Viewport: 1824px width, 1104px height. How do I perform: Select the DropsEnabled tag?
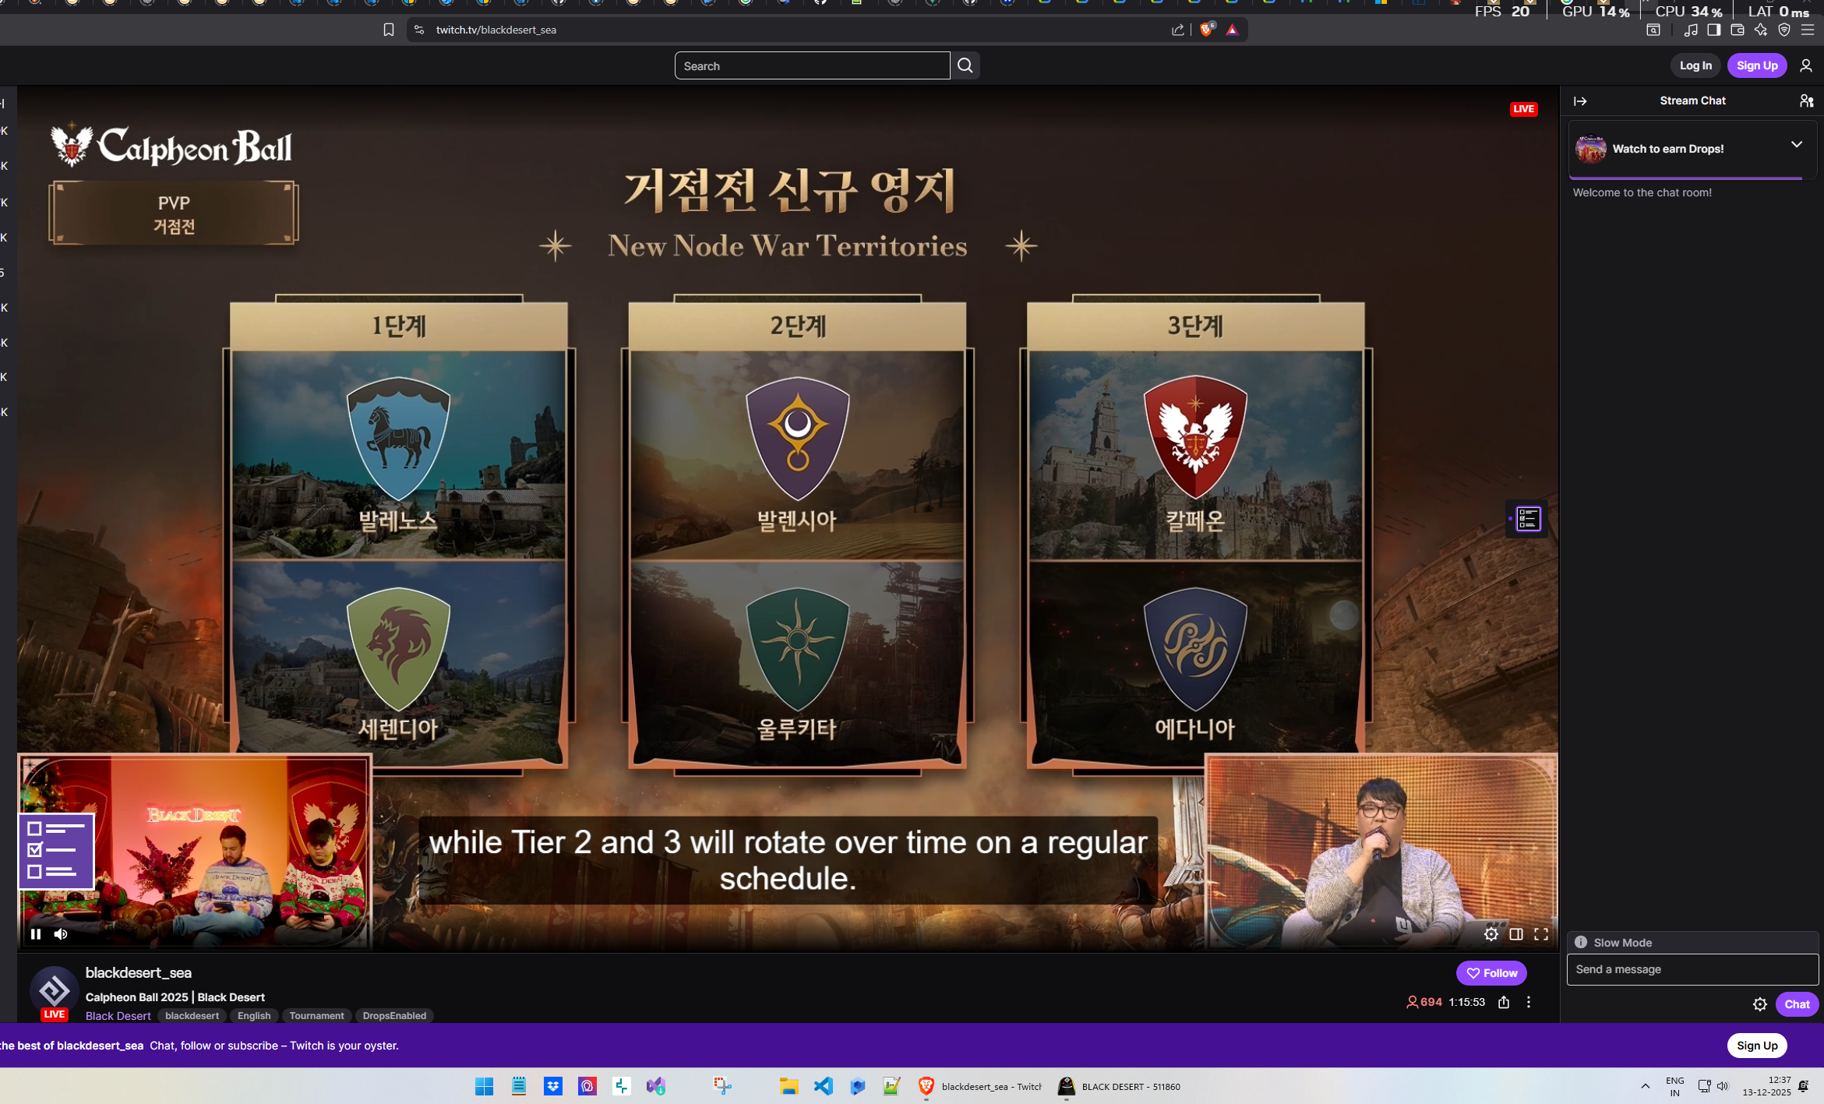pyautogui.click(x=394, y=1016)
